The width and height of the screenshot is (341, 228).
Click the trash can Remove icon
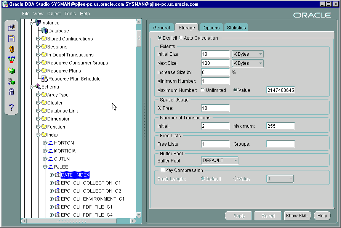(11, 92)
